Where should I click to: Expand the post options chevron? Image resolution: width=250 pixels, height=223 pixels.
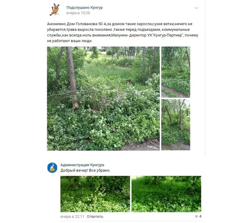(196, 8)
